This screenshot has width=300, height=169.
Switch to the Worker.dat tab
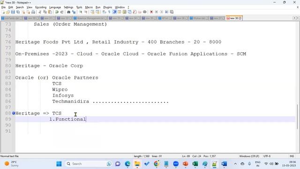coord(199,18)
